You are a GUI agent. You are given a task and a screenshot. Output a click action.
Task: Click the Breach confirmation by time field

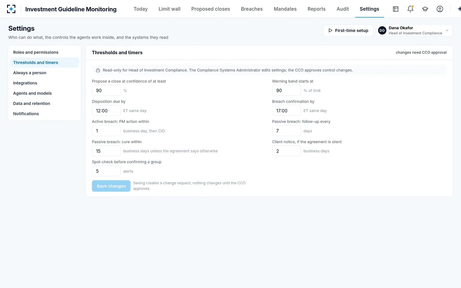[287, 111]
